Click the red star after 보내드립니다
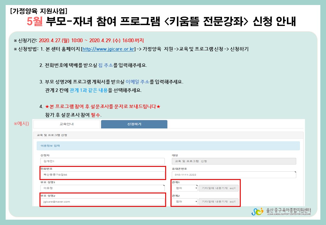326x225 pixels. [158, 107]
